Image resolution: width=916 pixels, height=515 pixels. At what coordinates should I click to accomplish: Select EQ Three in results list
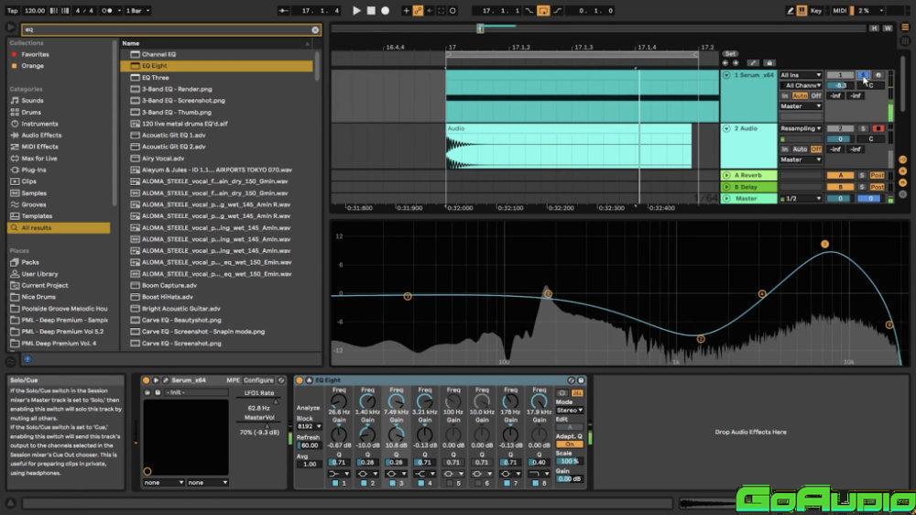[x=155, y=78]
